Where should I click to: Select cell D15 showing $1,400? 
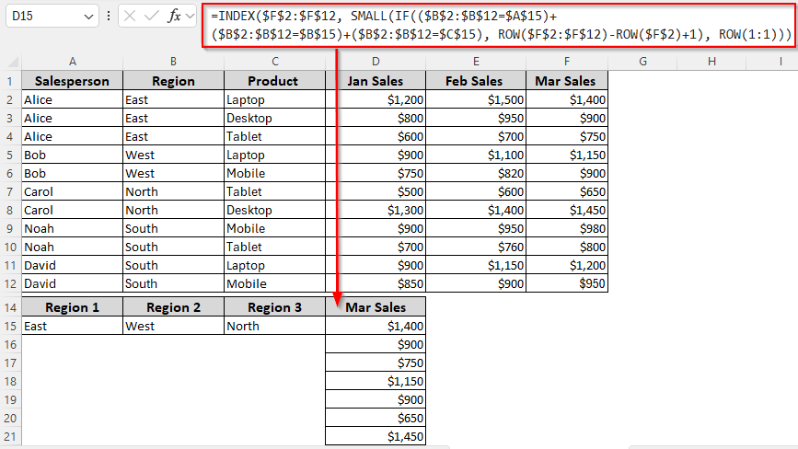tap(376, 326)
